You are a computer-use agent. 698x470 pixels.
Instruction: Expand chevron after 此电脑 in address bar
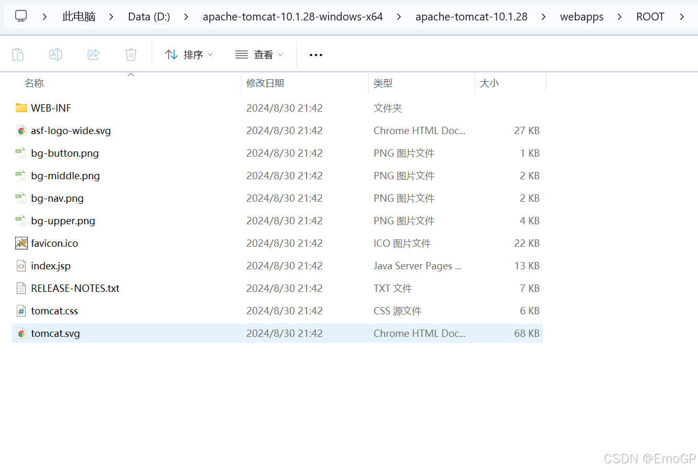pyautogui.click(x=111, y=17)
